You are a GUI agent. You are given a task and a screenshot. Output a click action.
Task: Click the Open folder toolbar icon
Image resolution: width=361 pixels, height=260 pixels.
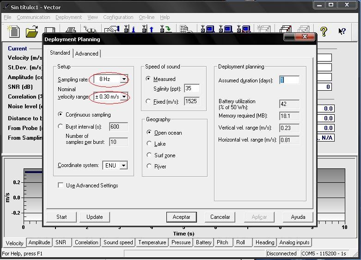(x=32, y=31)
